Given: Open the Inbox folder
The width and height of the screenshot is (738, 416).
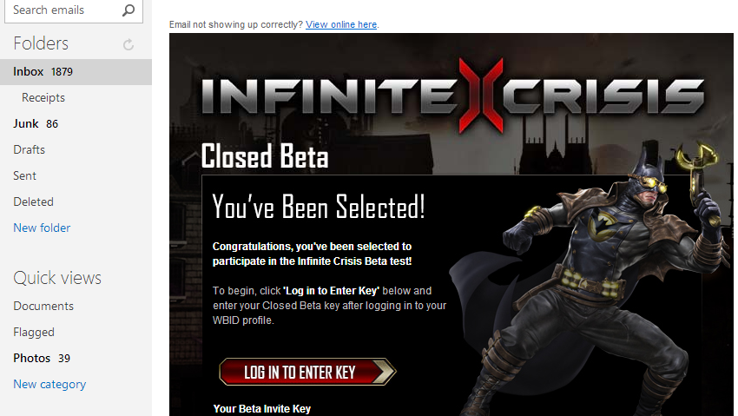Looking at the screenshot, I should pos(76,71).
